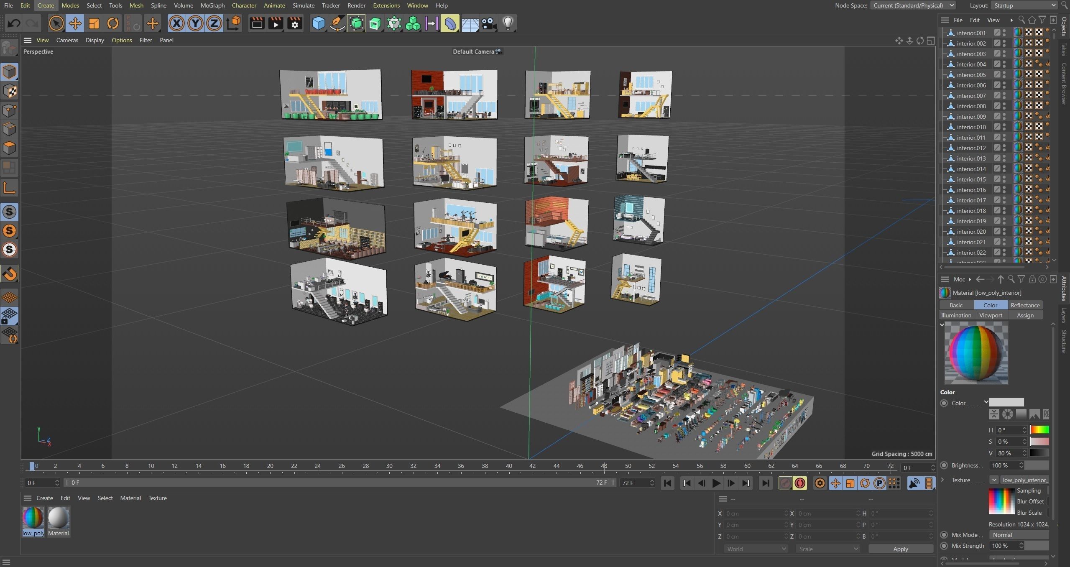Image resolution: width=1070 pixels, height=567 pixels.
Task: Click the Camera object icon
Action: (x=488, y=23)
